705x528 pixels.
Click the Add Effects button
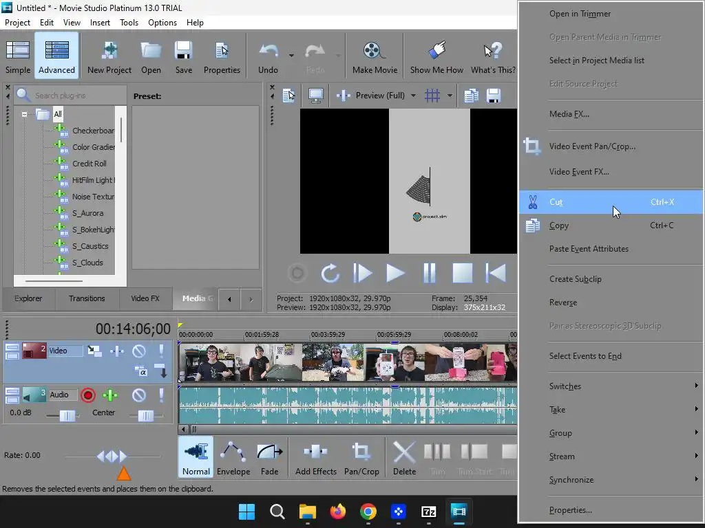click(x=315, y=457)
